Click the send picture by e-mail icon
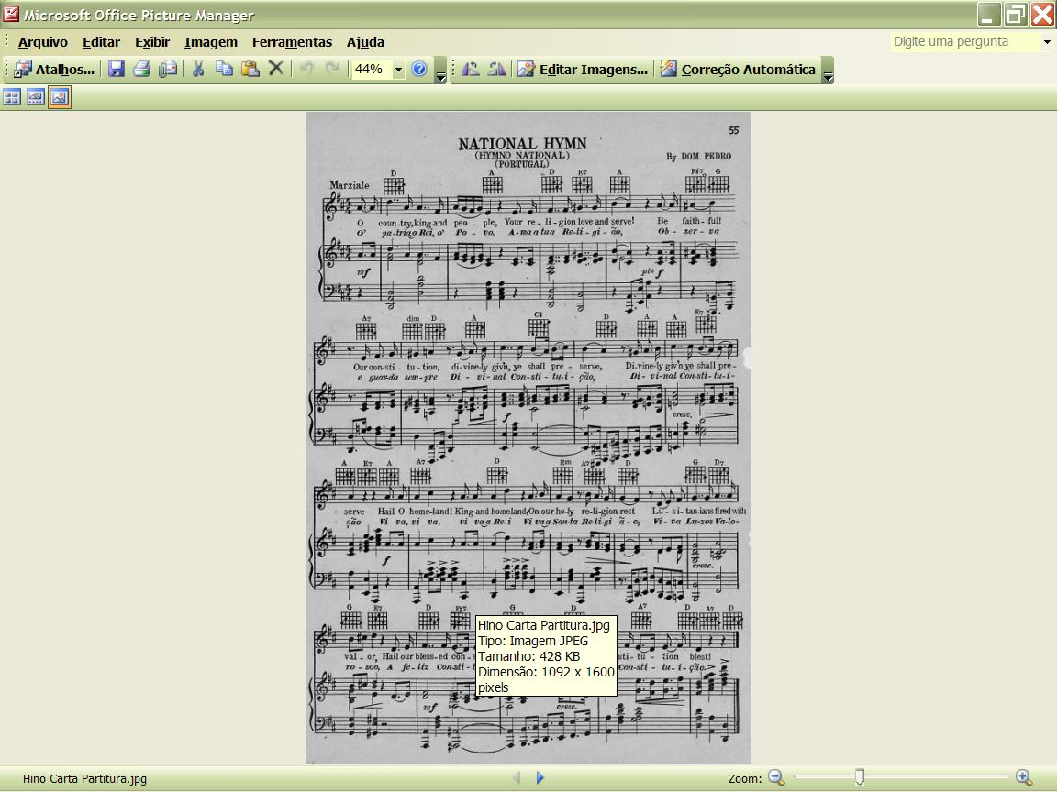1057x792 pixels. (x=167, y=69)
